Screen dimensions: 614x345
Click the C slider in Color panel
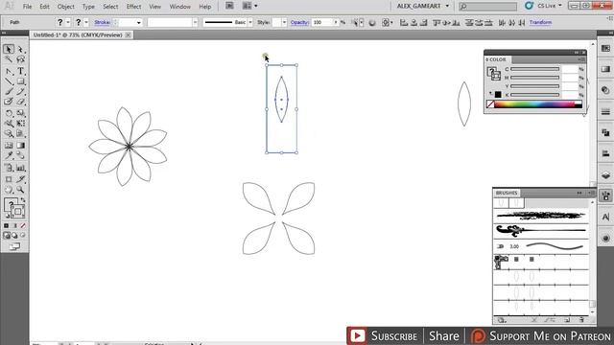tap(535, 69)
